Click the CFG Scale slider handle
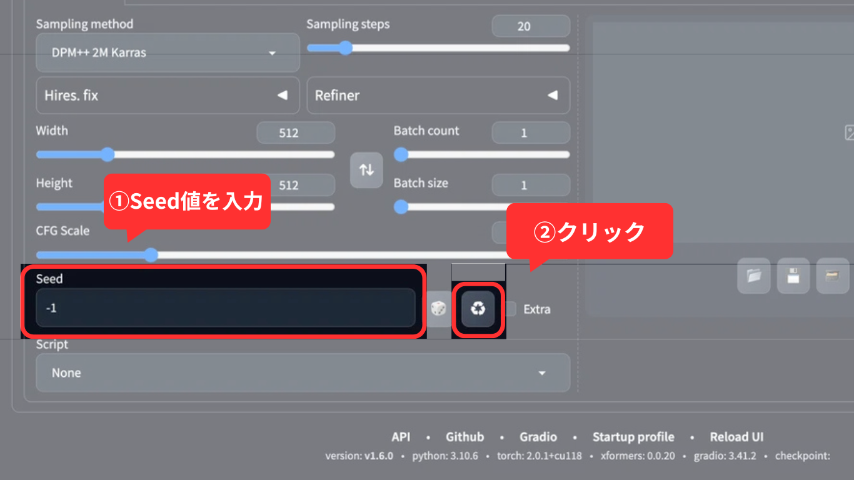 click(151, 254)
